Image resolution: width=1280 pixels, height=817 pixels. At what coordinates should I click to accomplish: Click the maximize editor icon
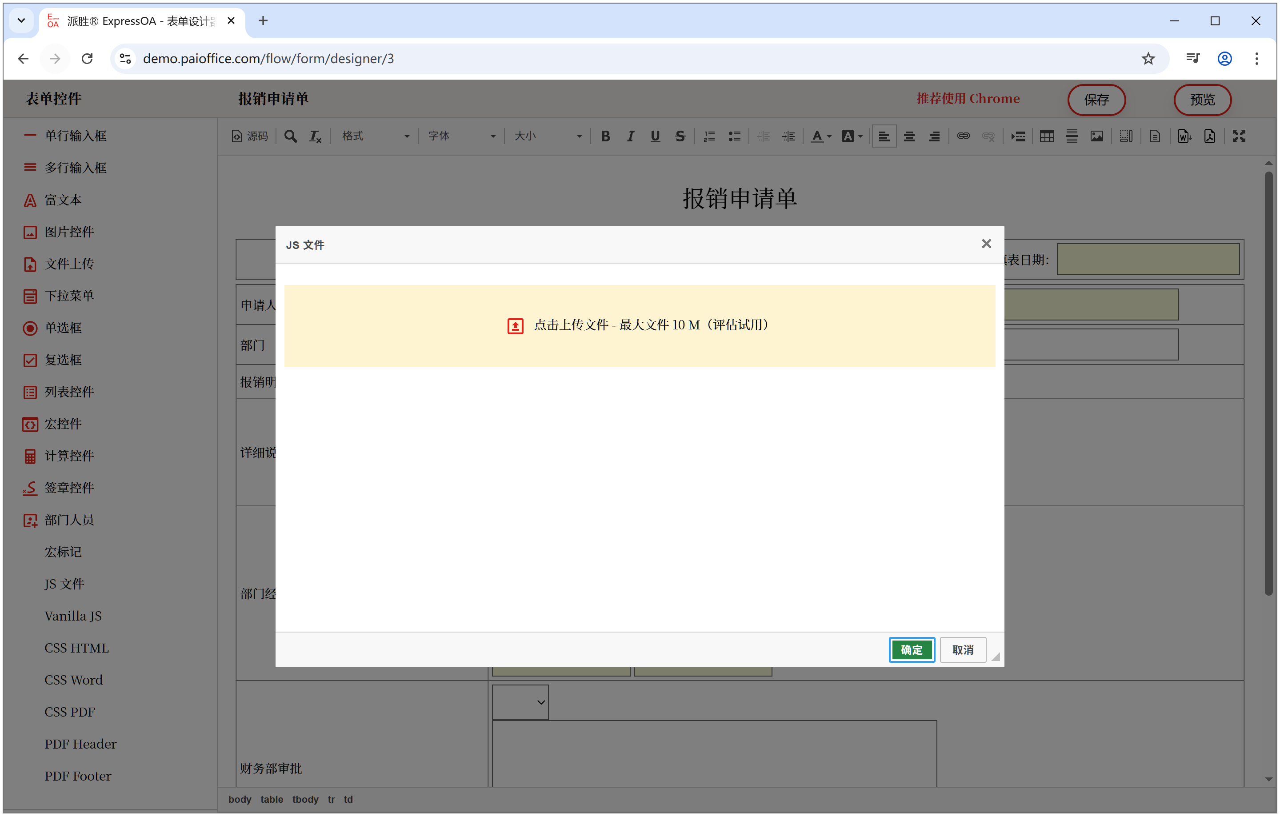[x=1239, y=136]
